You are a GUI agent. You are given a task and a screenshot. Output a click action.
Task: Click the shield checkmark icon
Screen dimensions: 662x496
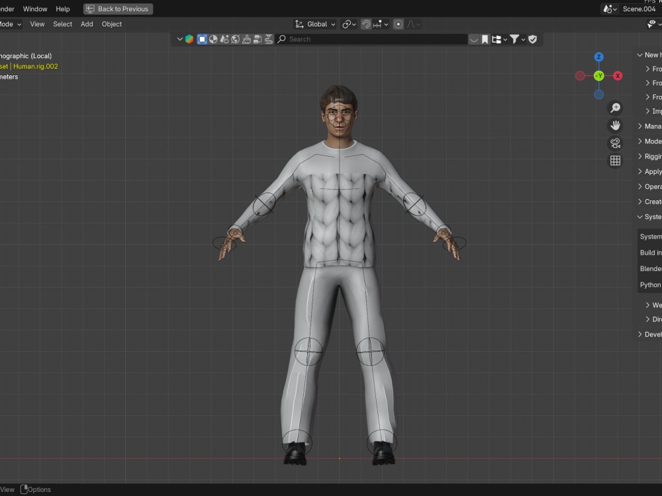click(533, 39)
